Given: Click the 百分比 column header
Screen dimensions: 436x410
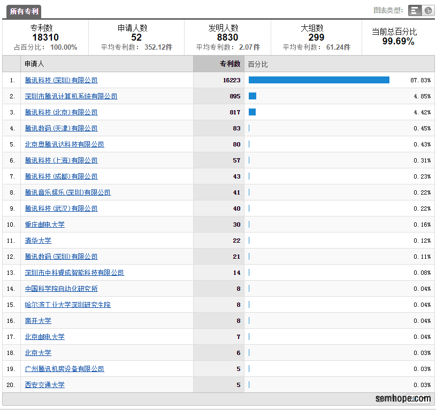Looking at the screenshot, I should click(258, 64).
